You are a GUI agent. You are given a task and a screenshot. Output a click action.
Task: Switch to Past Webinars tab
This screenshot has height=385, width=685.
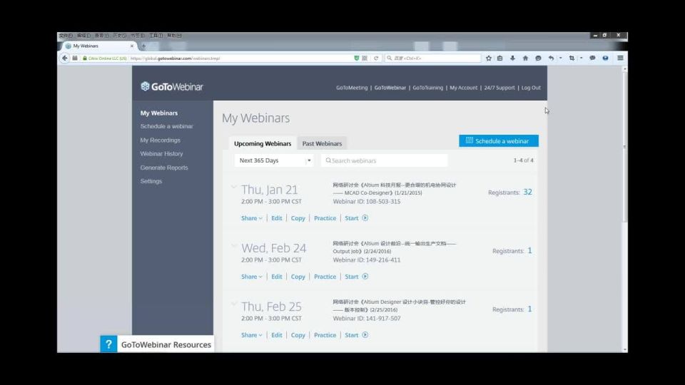[x=322, y=143]
